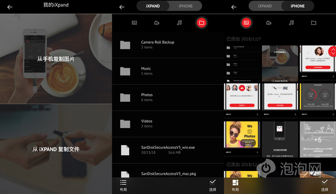Select red folder filter in middle screen
Screen dimensions: 336x194
pos(202,23)
